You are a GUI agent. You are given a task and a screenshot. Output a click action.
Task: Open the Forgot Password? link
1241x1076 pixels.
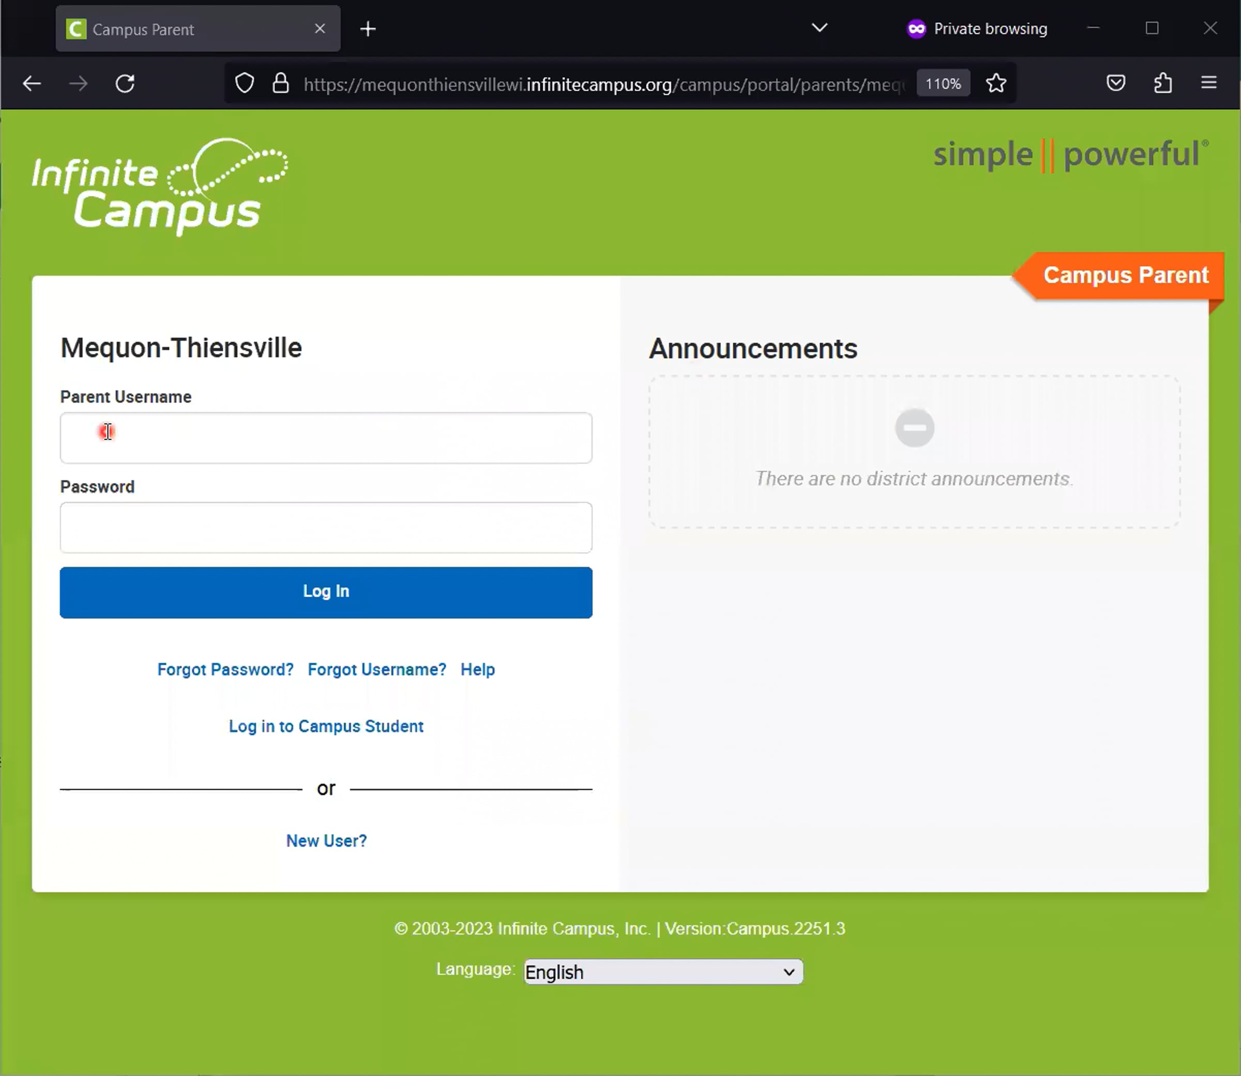tap(225, 670)
